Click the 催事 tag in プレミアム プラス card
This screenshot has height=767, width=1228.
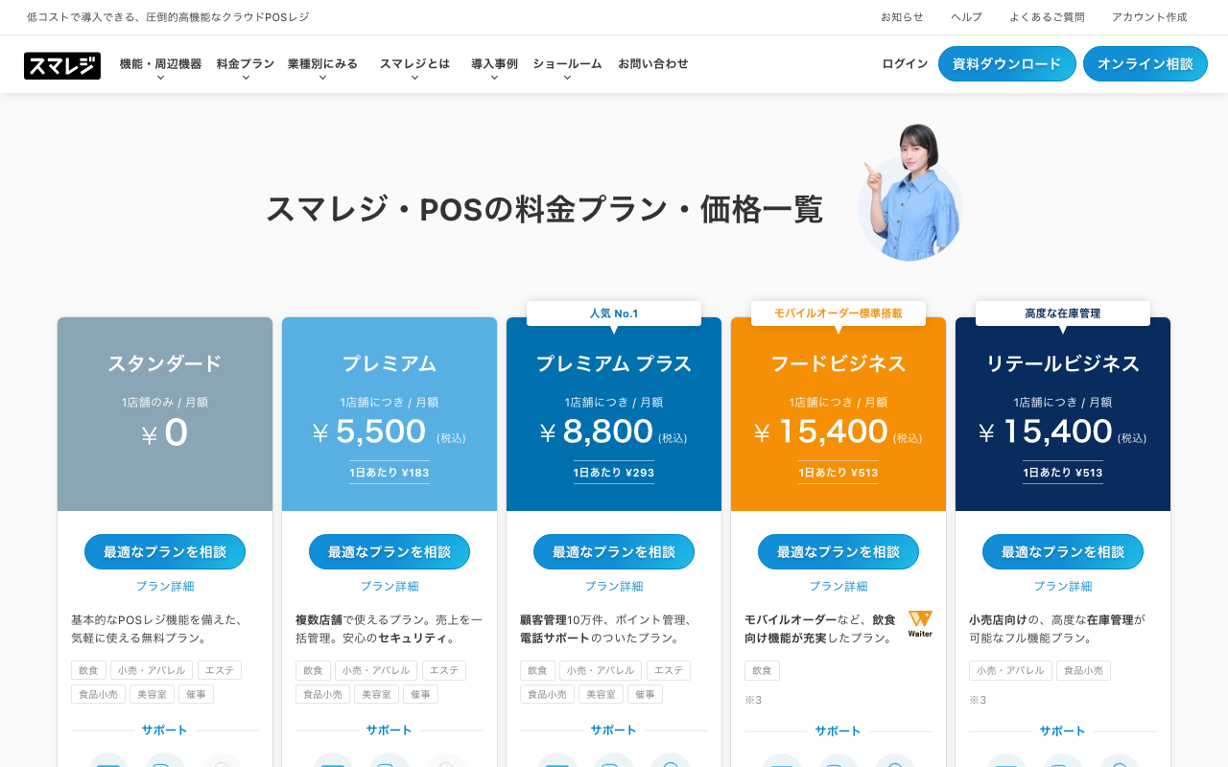(x=645, y=694)
